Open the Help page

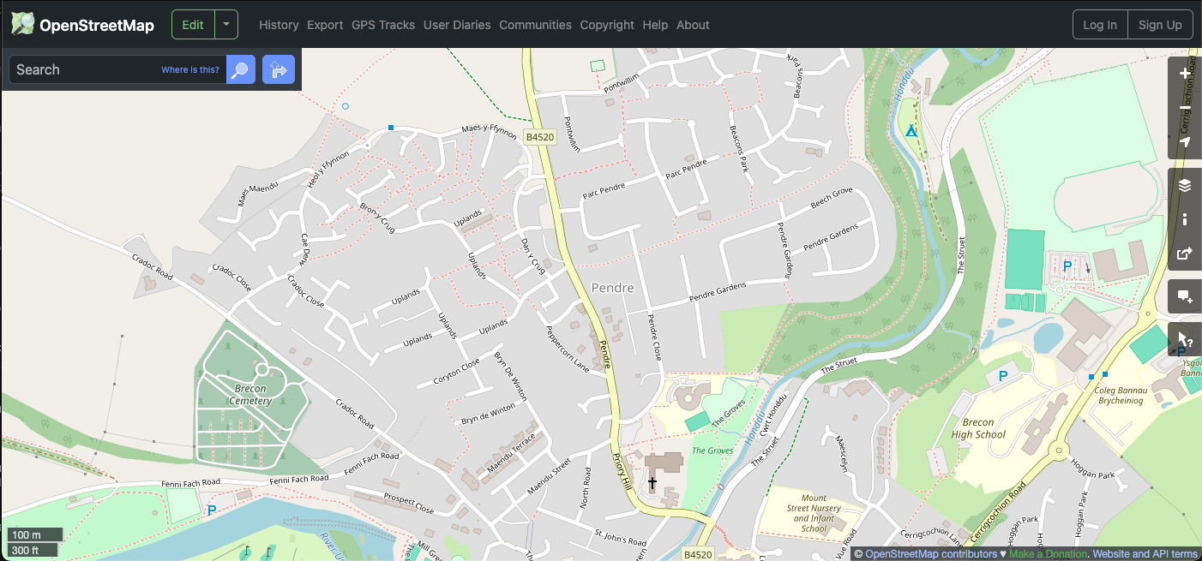click(x=655, y=25)
